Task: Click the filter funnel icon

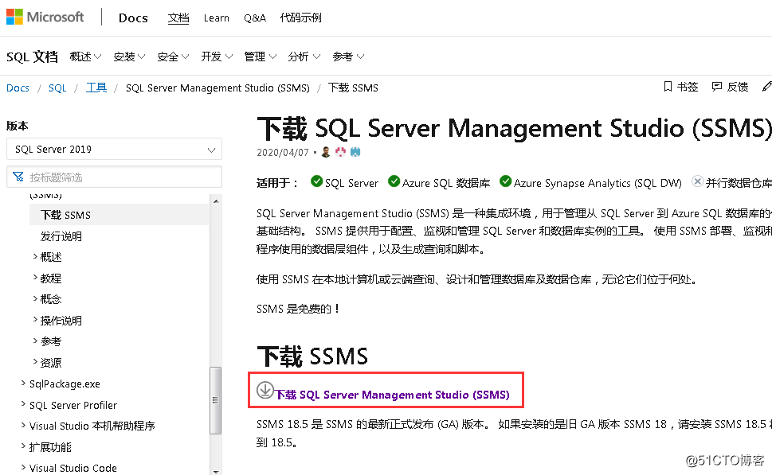Action: [18, 177]
